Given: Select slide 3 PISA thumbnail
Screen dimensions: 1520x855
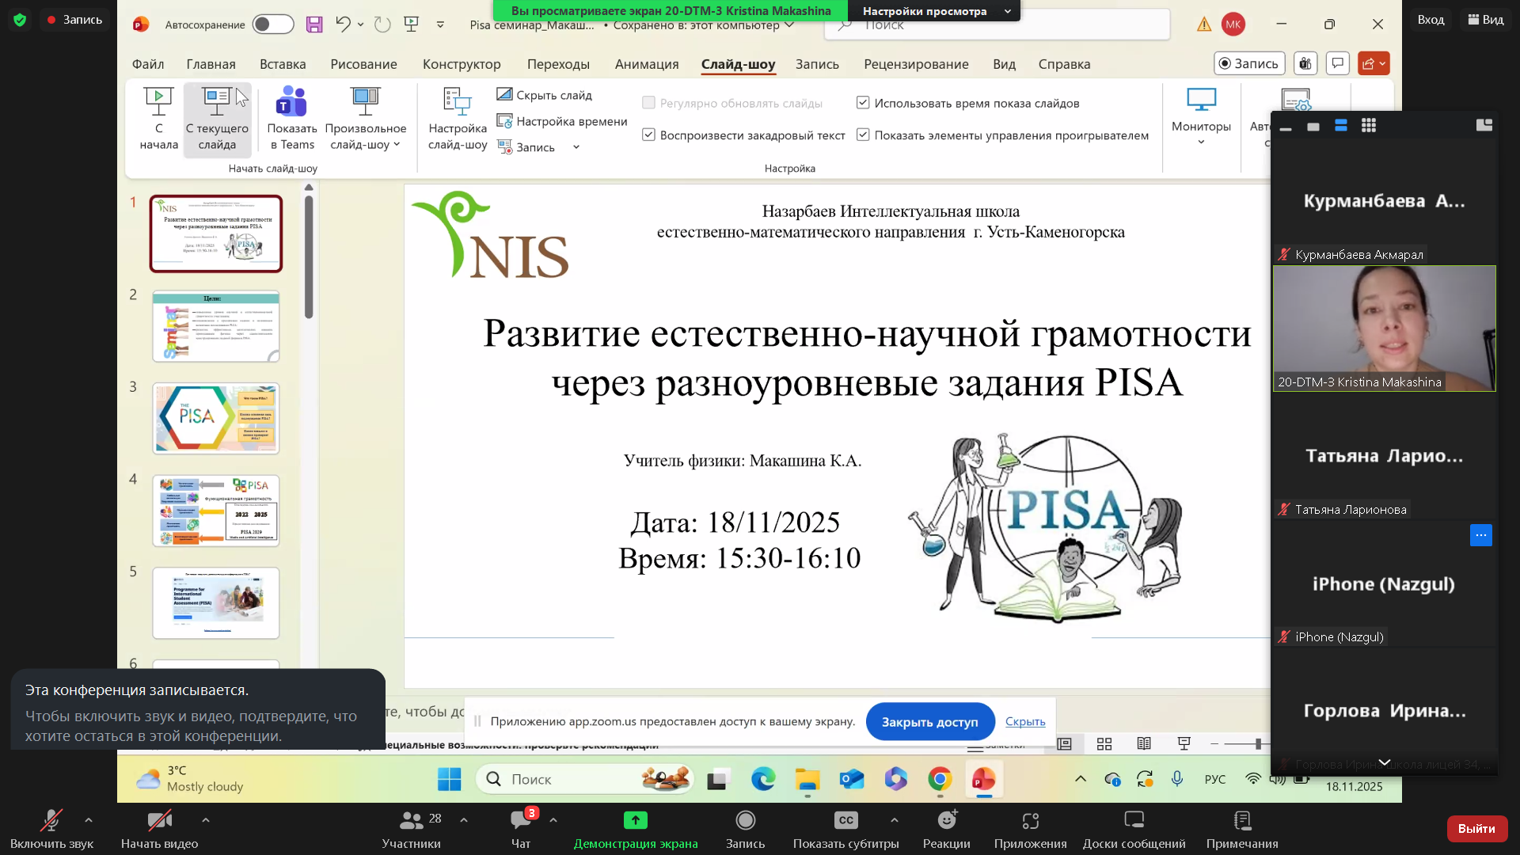Looking at the screenshot, I should 216,419.
